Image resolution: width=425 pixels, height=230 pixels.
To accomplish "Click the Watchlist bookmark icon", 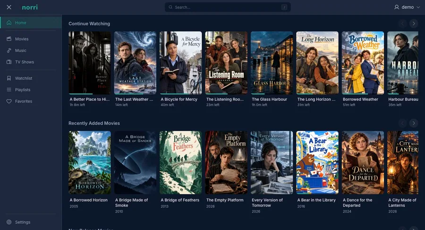I will [x=9, y=78].
